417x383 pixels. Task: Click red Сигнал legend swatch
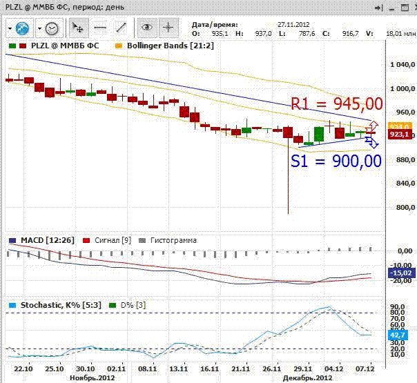click(x=87, y=241)
